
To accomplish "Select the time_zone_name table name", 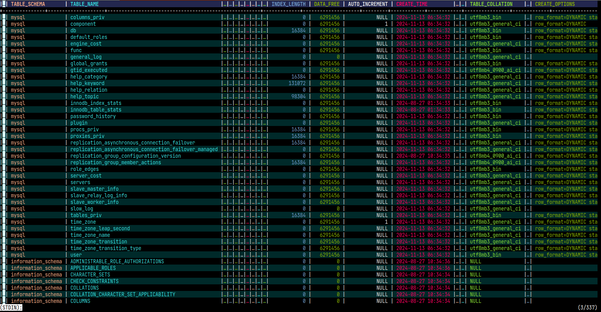I will 90,235.
